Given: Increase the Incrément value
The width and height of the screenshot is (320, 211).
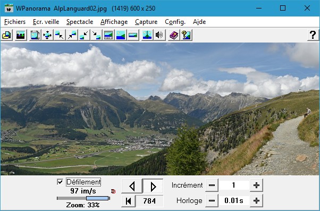Looking at the screenshot, I should click(256, 185).
